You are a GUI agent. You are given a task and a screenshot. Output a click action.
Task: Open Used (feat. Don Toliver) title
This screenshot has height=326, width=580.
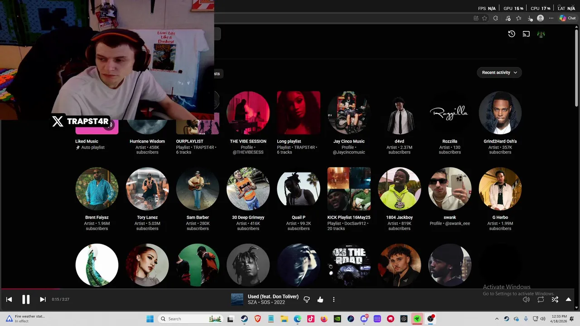click(273, 297)
